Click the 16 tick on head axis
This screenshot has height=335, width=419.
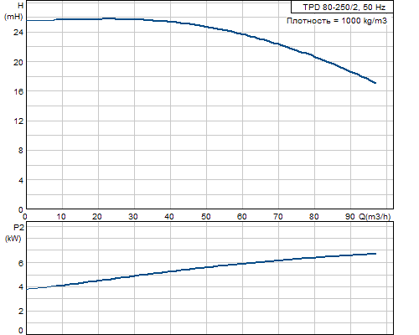pyautogui.click(x=18, y=91)
